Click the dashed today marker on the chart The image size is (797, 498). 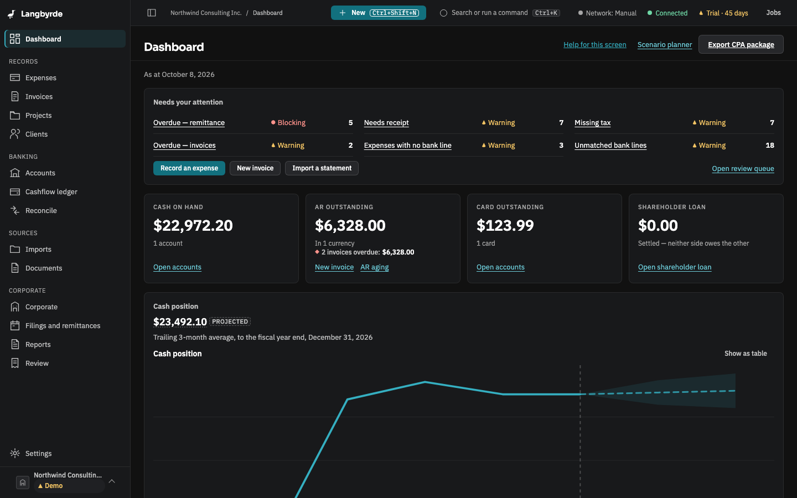coord(580,432)
